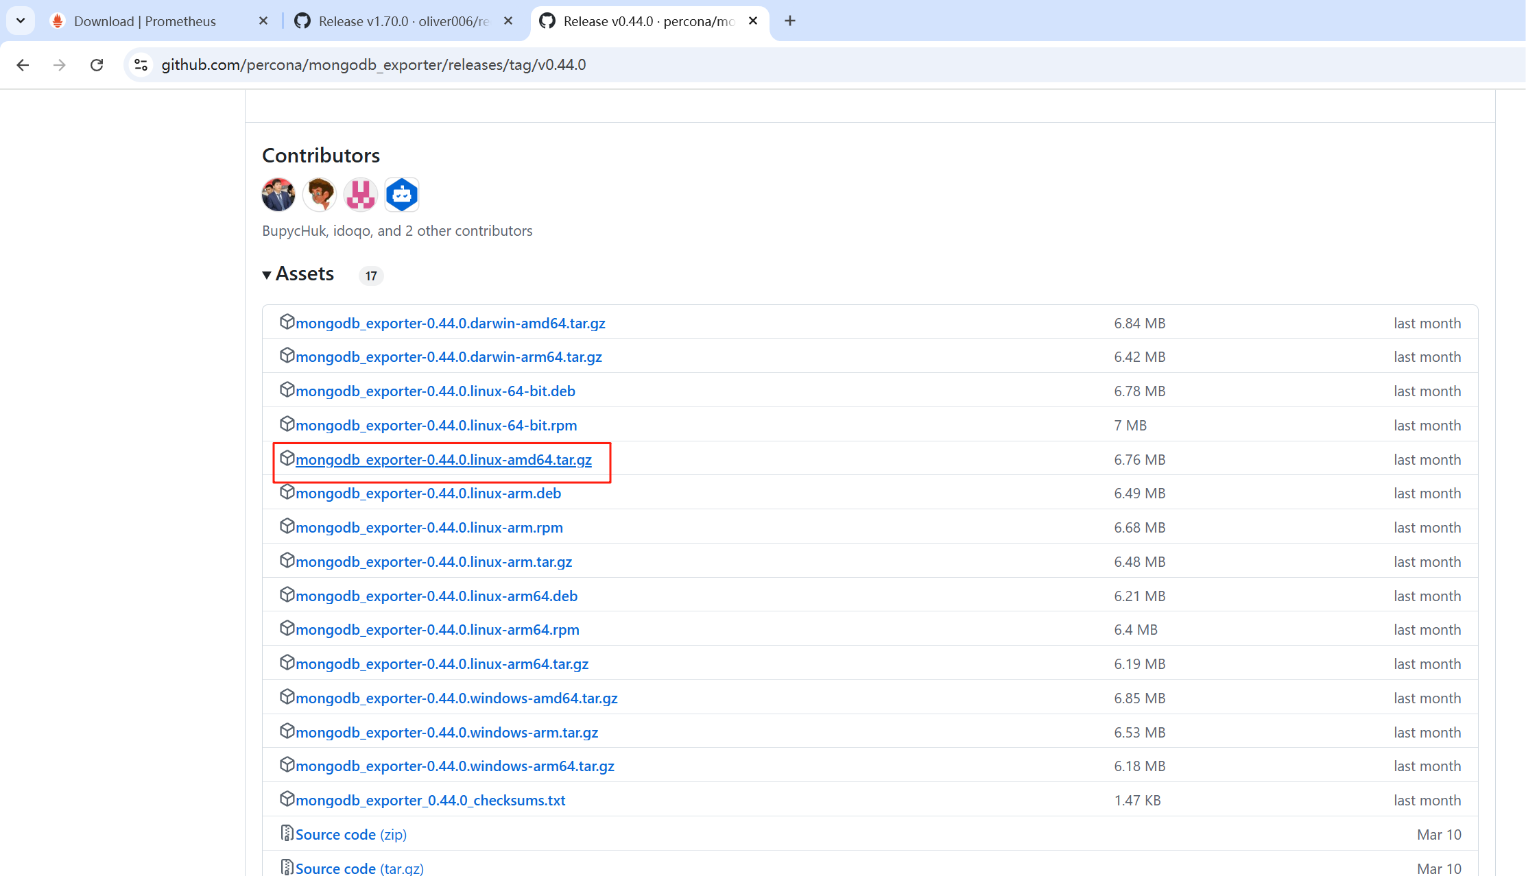Click the browser back arrow button
Screen dimensions: 1526x876
[x=23, y=64]
